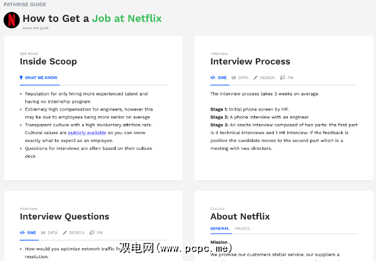Image resolution: width=376 pixels, height=261 pixels.
Task: Select the DATA chart icon under Interview Process
Action: tap(233, 77)
